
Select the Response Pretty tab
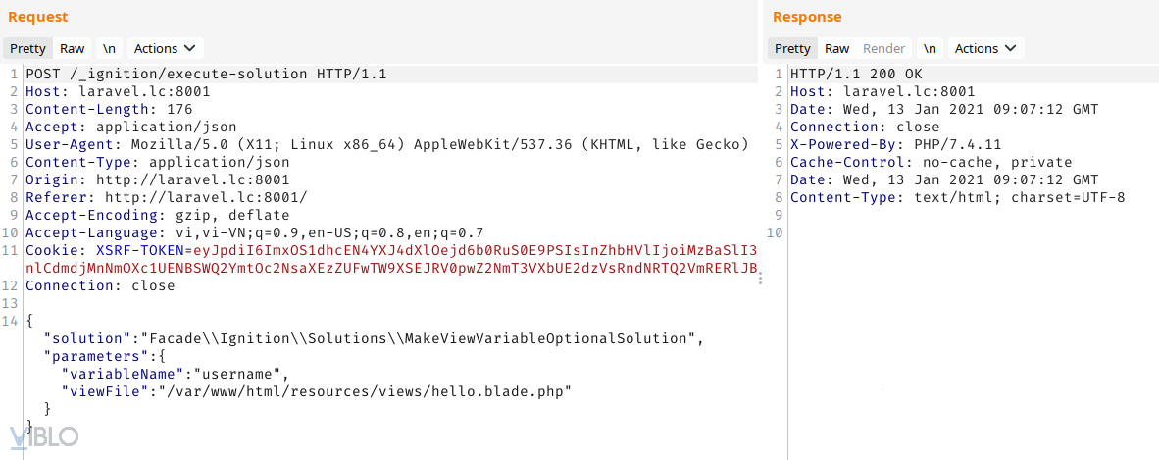pyautogui.click(x=792, y=48)
